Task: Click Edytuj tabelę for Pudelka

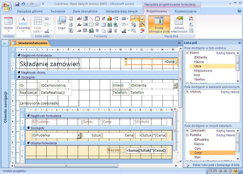Action: click(226, 135)
